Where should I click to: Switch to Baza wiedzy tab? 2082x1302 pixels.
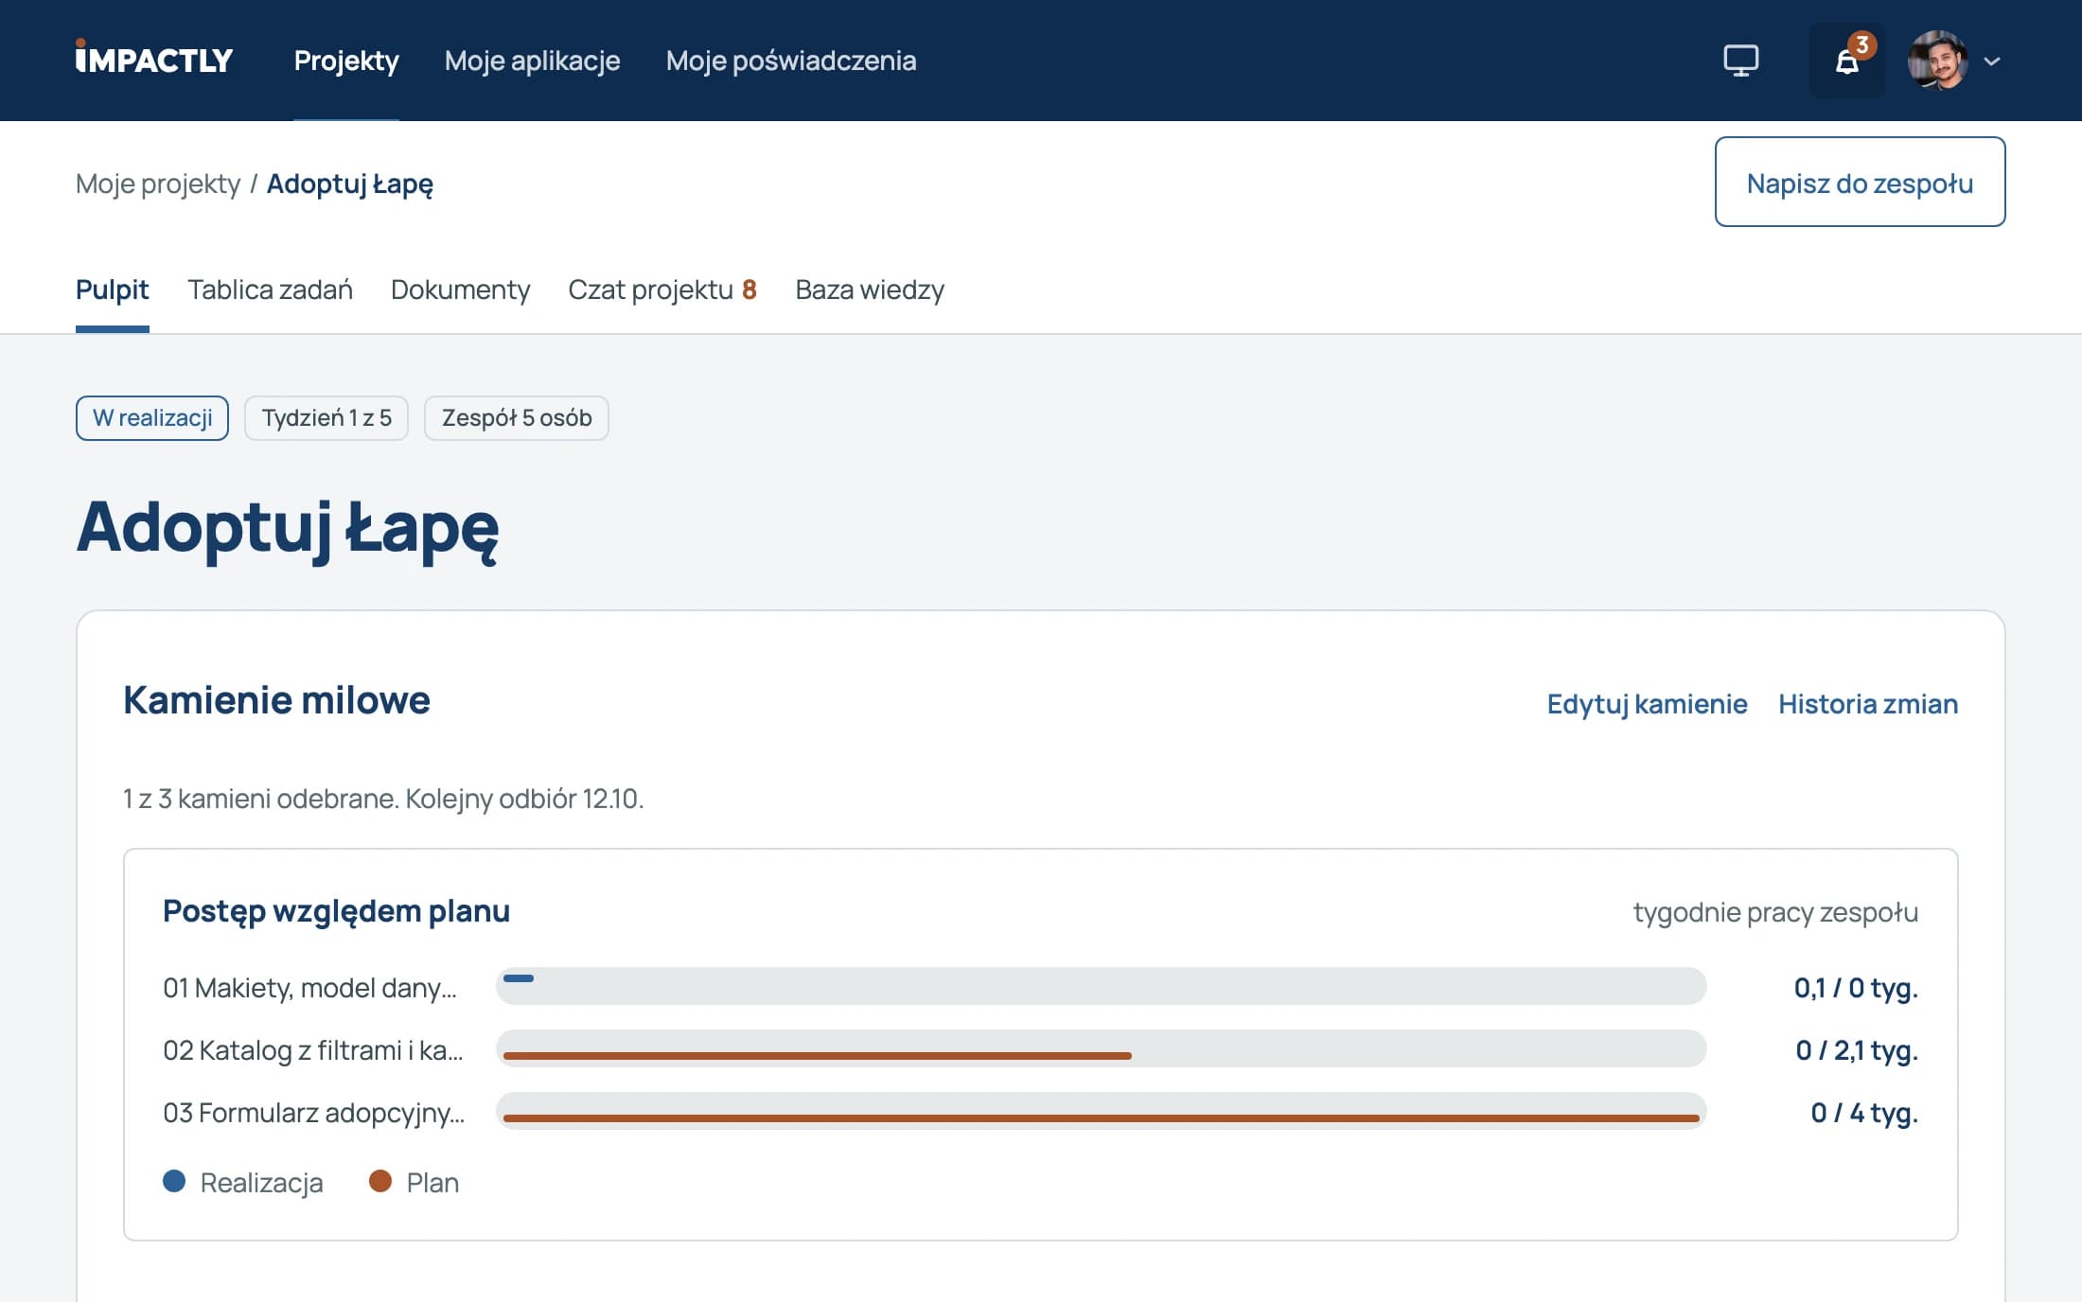coord(870,290)
